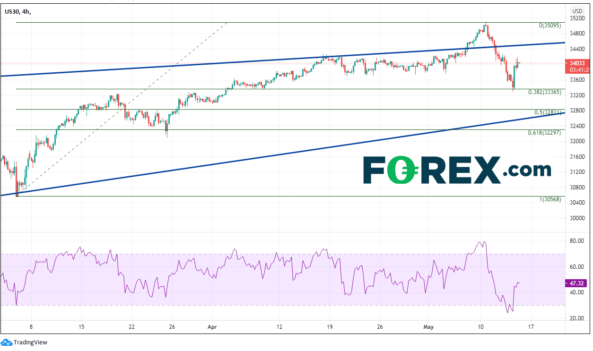Click the 30000 price scale tick

click(x=576, y=218)
